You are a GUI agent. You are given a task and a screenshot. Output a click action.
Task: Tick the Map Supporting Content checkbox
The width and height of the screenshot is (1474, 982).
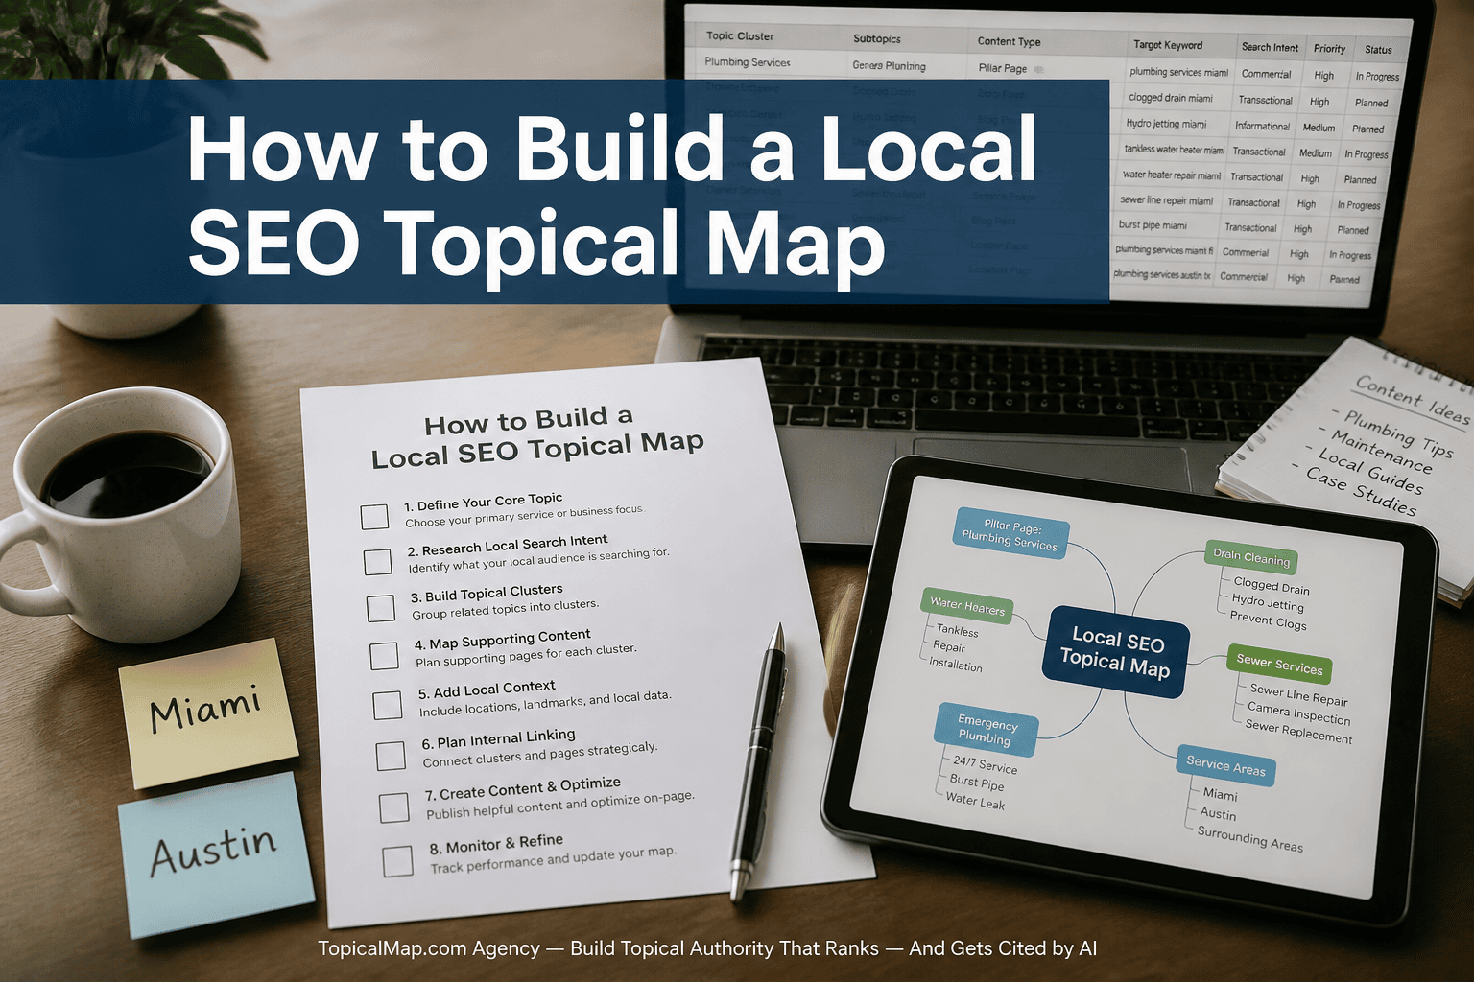pos(384,656)
